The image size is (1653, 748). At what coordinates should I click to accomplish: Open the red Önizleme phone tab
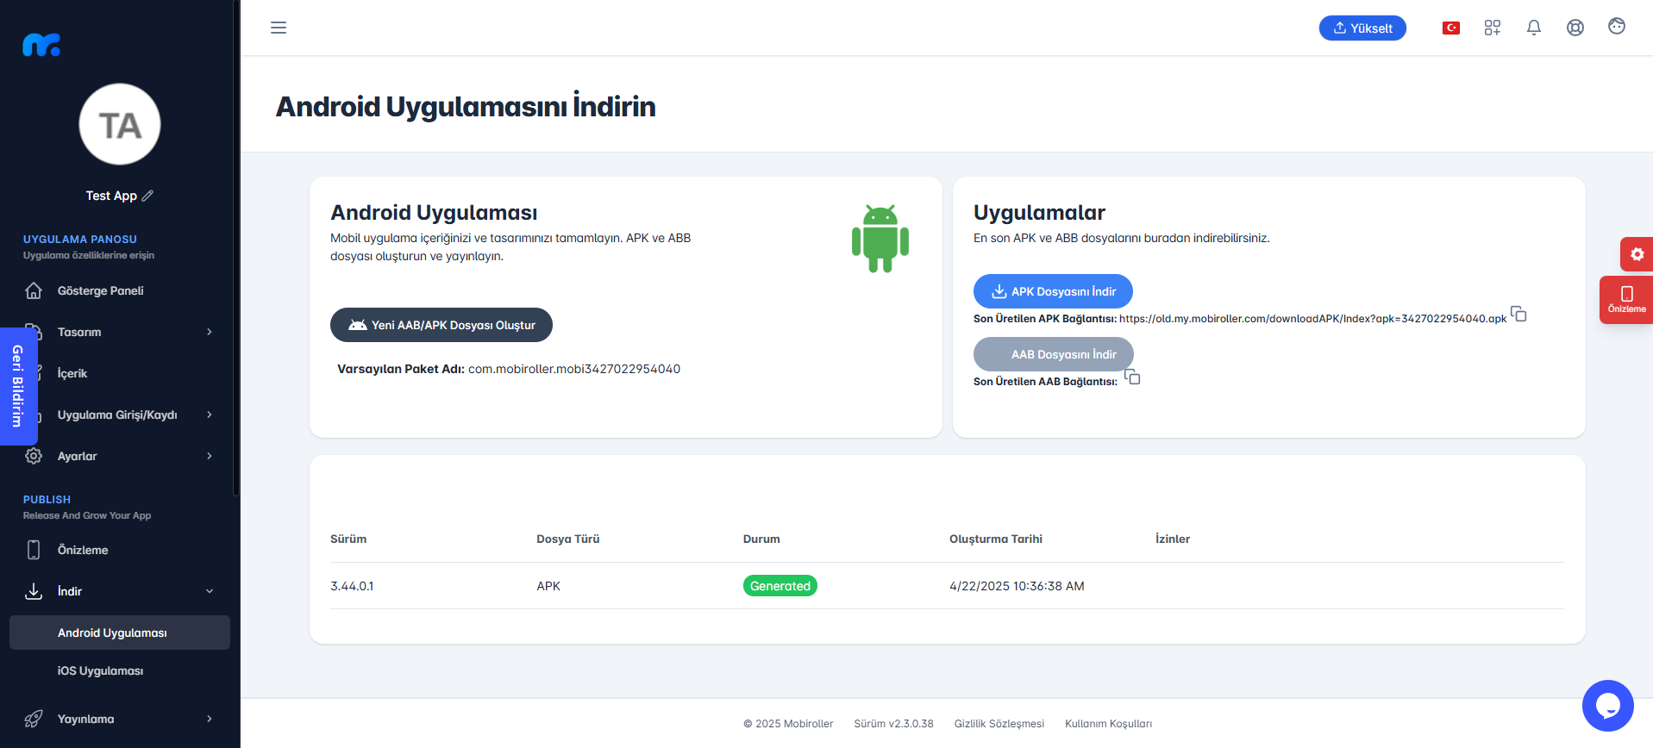coord(1626,299)
